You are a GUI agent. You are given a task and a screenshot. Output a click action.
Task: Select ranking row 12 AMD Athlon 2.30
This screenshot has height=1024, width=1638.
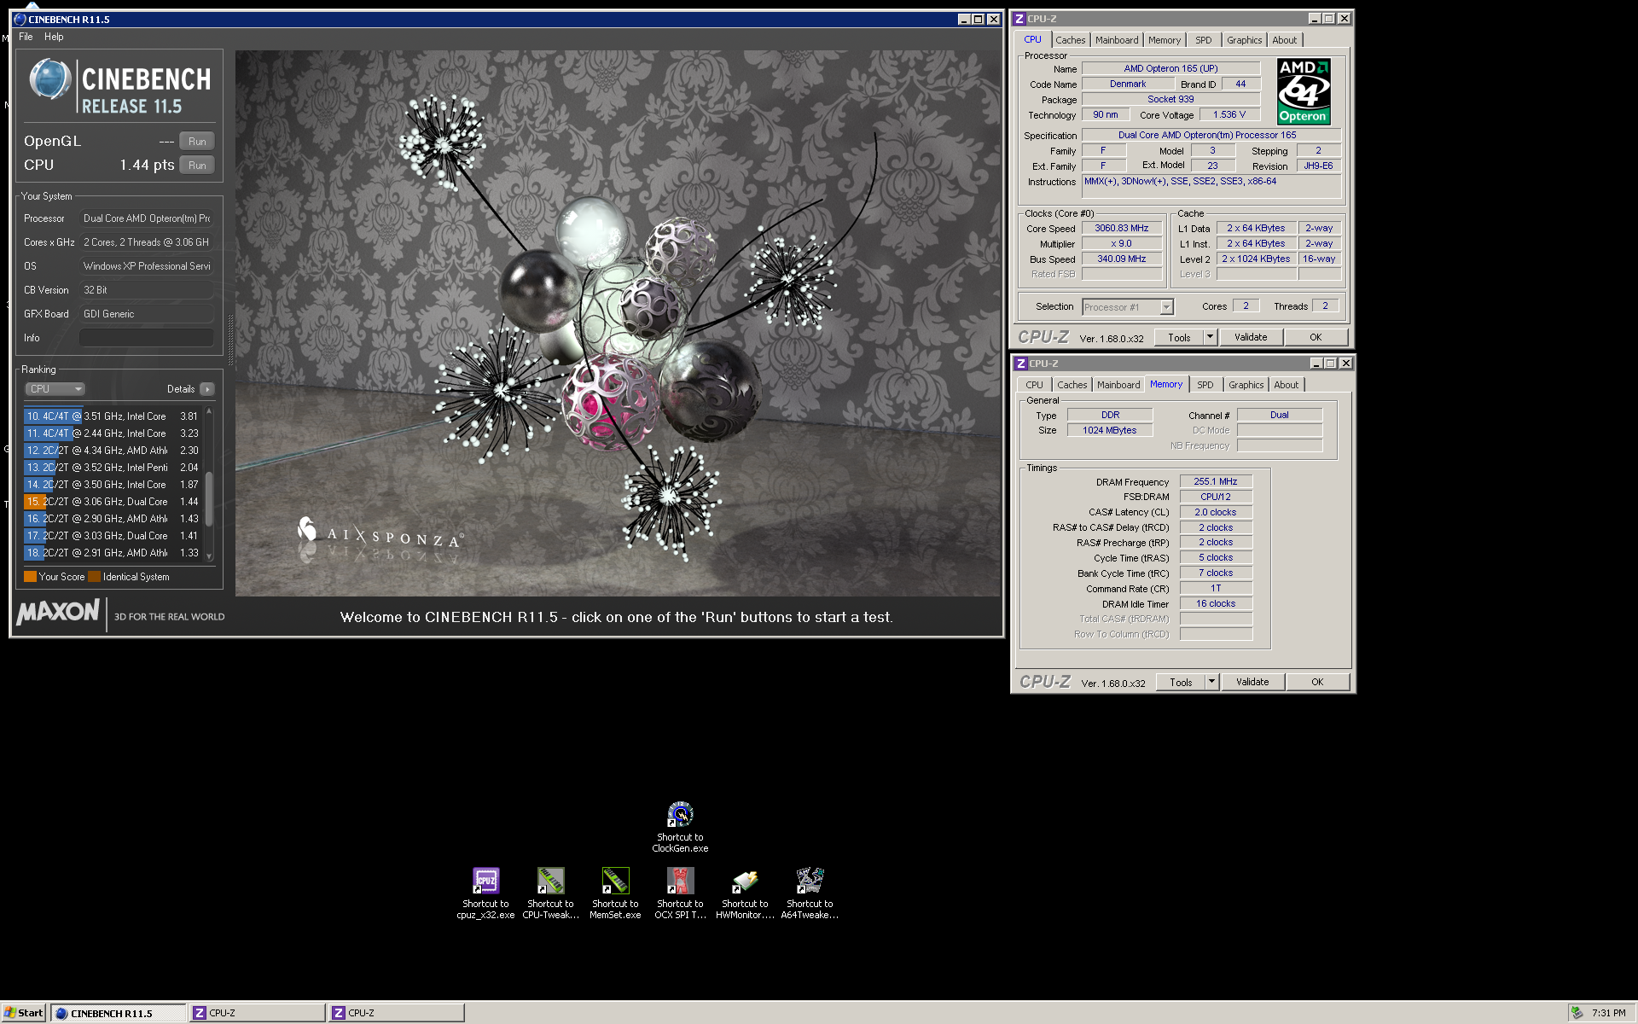click(112, 451)
